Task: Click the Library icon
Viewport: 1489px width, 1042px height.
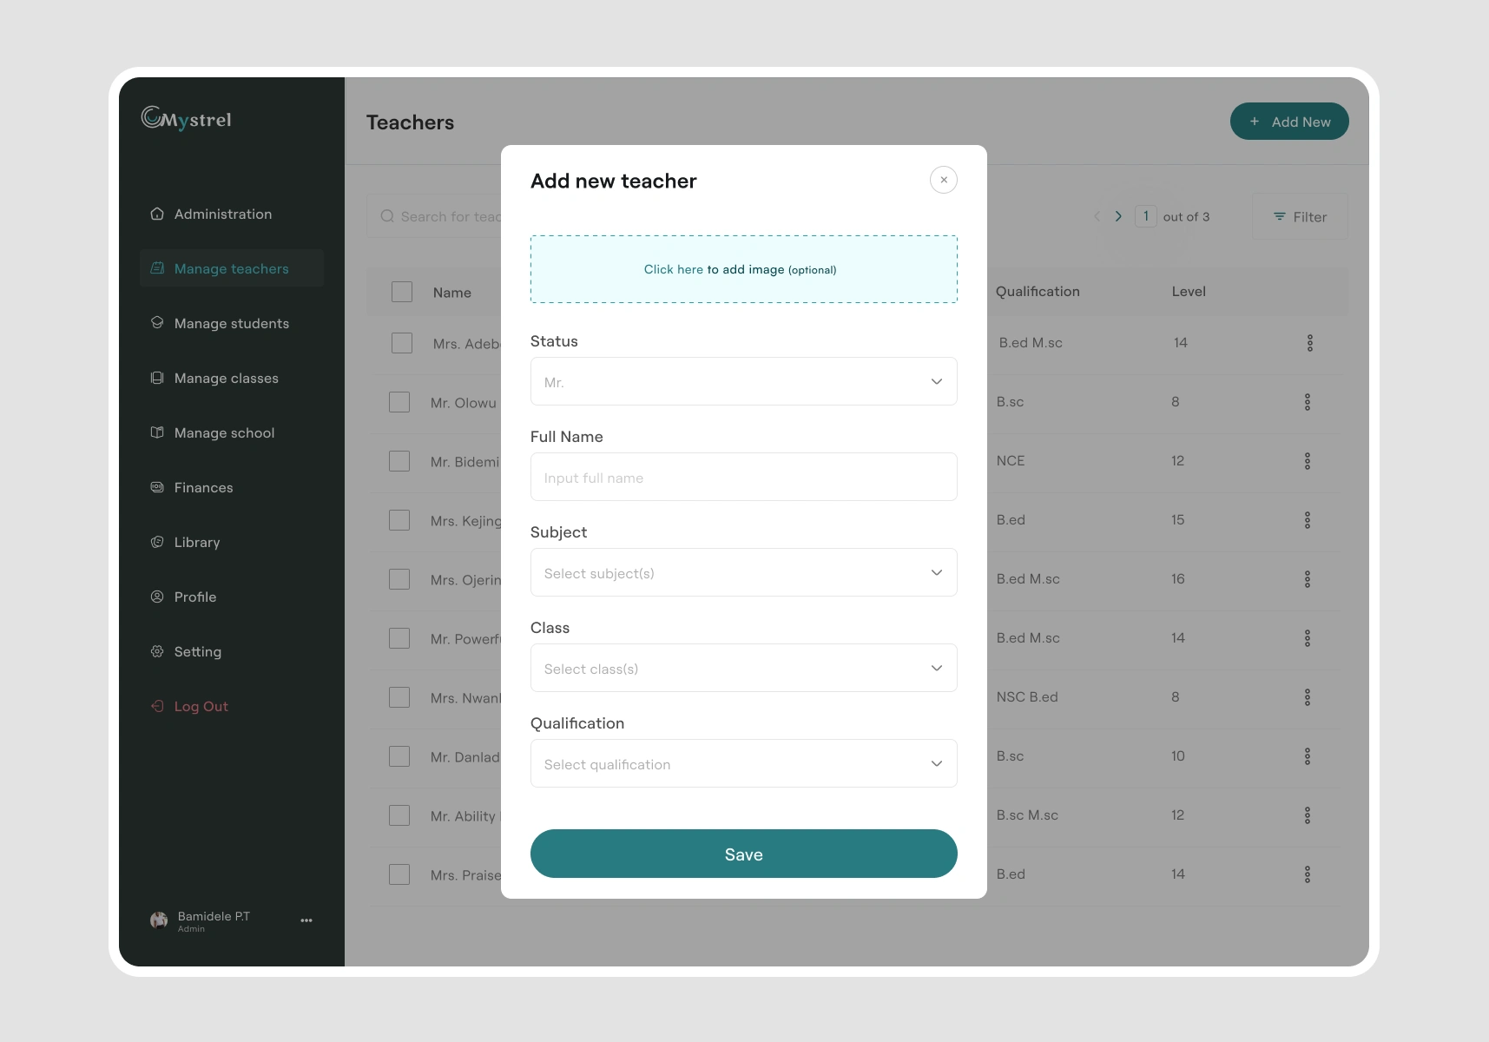Action: (x=157, y=542)
